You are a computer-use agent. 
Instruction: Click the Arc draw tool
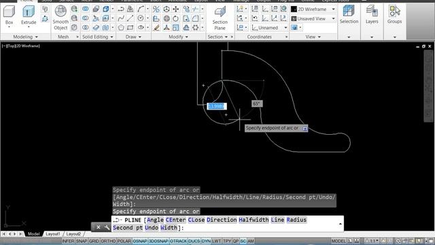141,9
